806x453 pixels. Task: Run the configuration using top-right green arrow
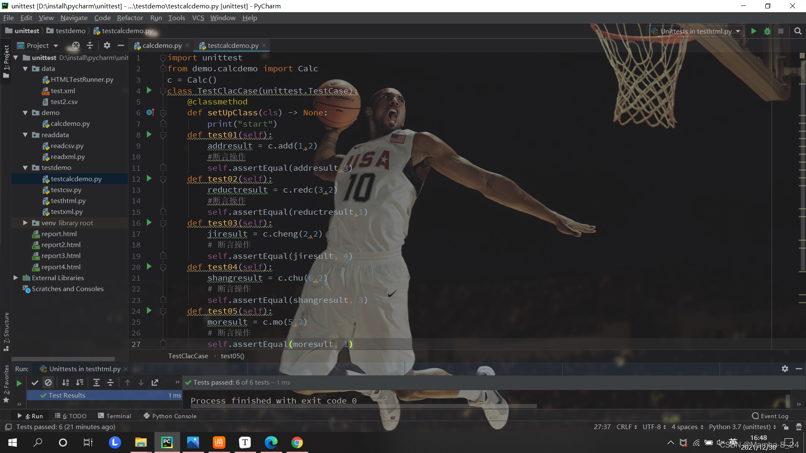click(754, 31)
